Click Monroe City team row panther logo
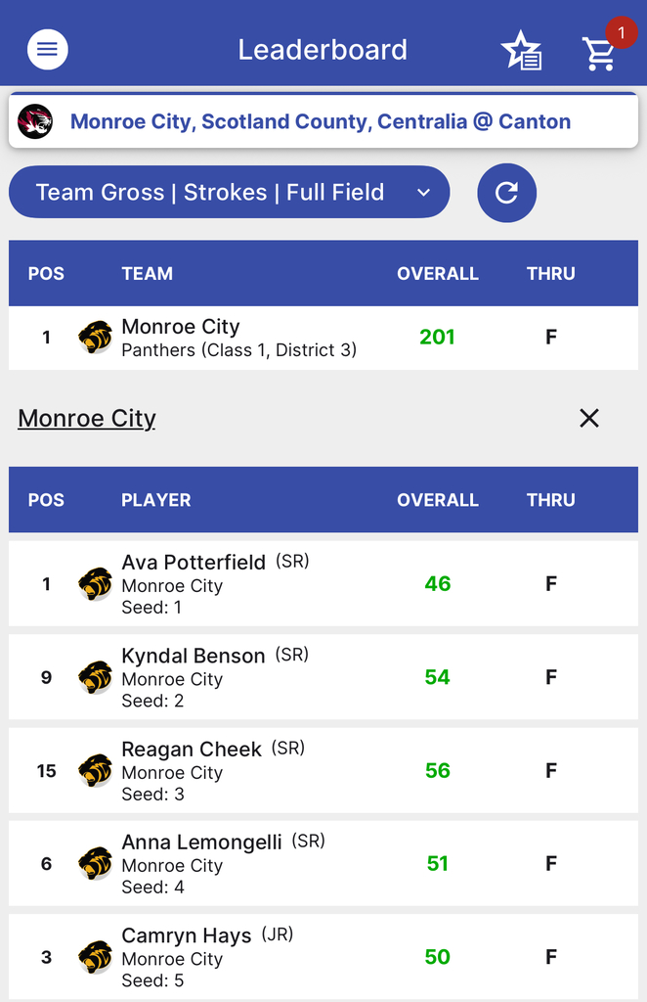This screenshot has height=1002, width=647. [95, 338]
